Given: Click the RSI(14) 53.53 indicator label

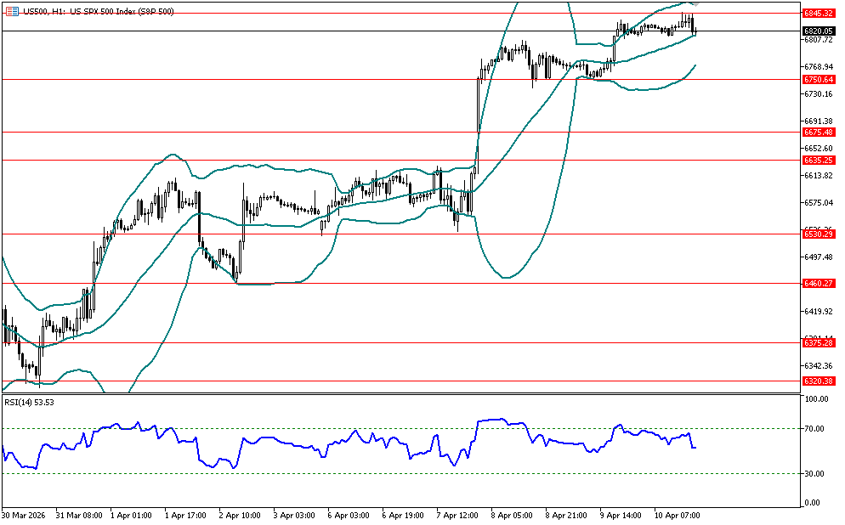Looking at the screenshot, I should [30, 401].
